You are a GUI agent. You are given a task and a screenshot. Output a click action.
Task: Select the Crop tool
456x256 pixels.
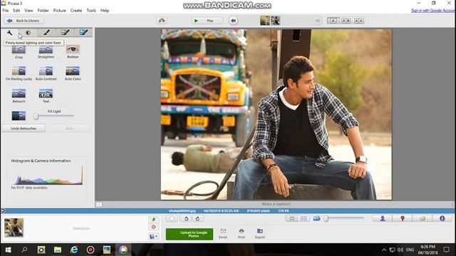(19, 52)
